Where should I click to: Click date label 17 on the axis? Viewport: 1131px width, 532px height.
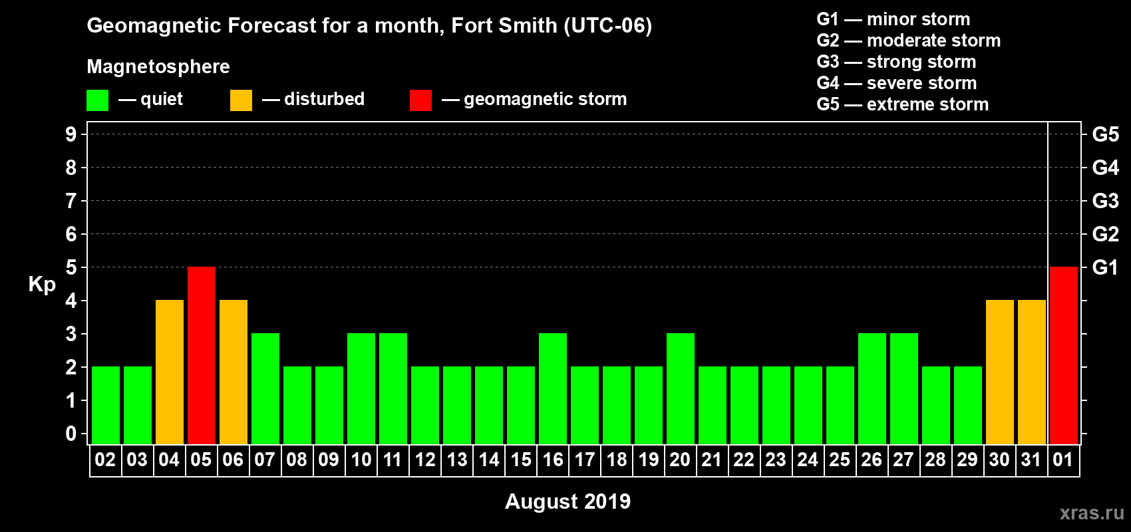(584, 460)
